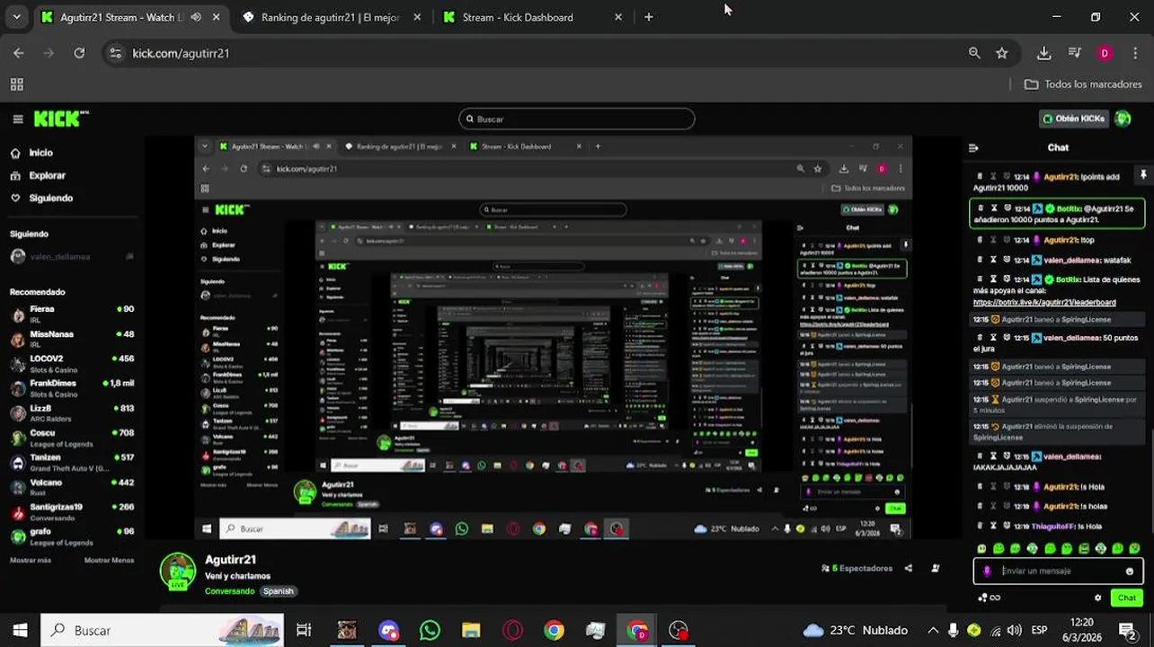Open site information icon in the address bar
1154x647 pixels.
pos(115,53)
